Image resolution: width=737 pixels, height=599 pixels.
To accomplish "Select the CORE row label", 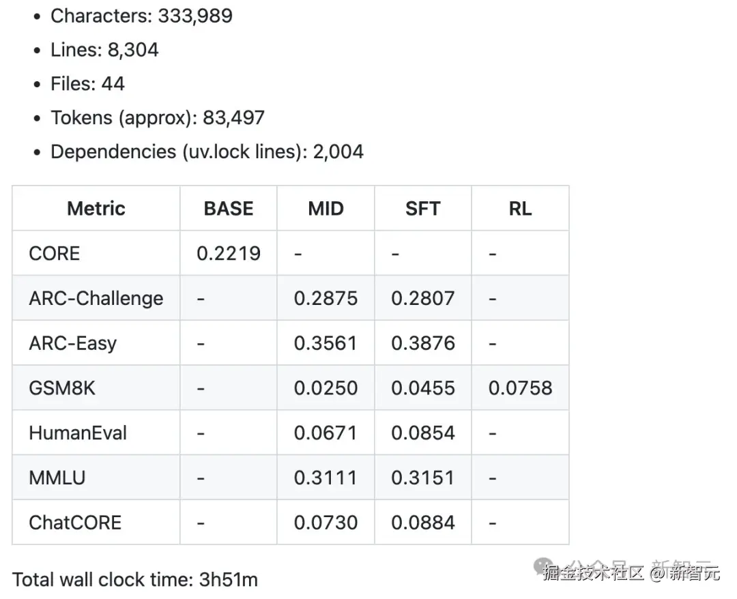I will (x=55, y=254).
